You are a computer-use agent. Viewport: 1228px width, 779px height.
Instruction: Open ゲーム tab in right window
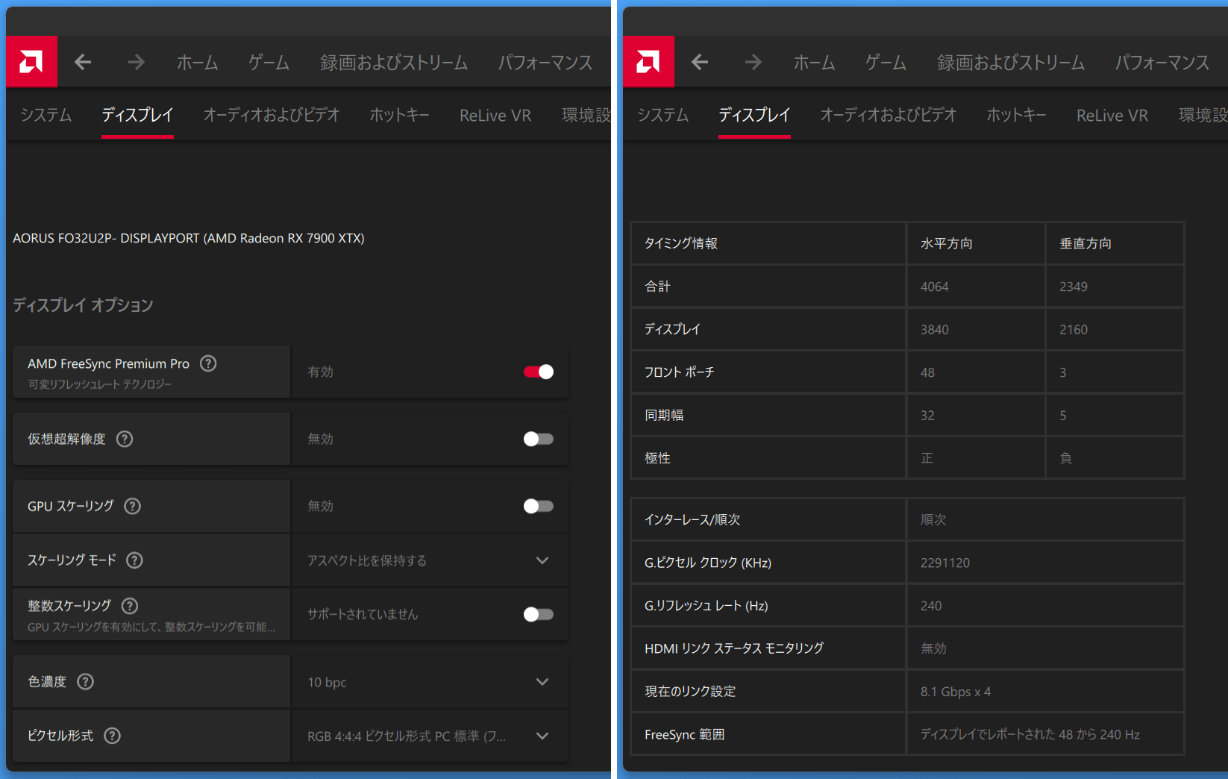(886, 63)
